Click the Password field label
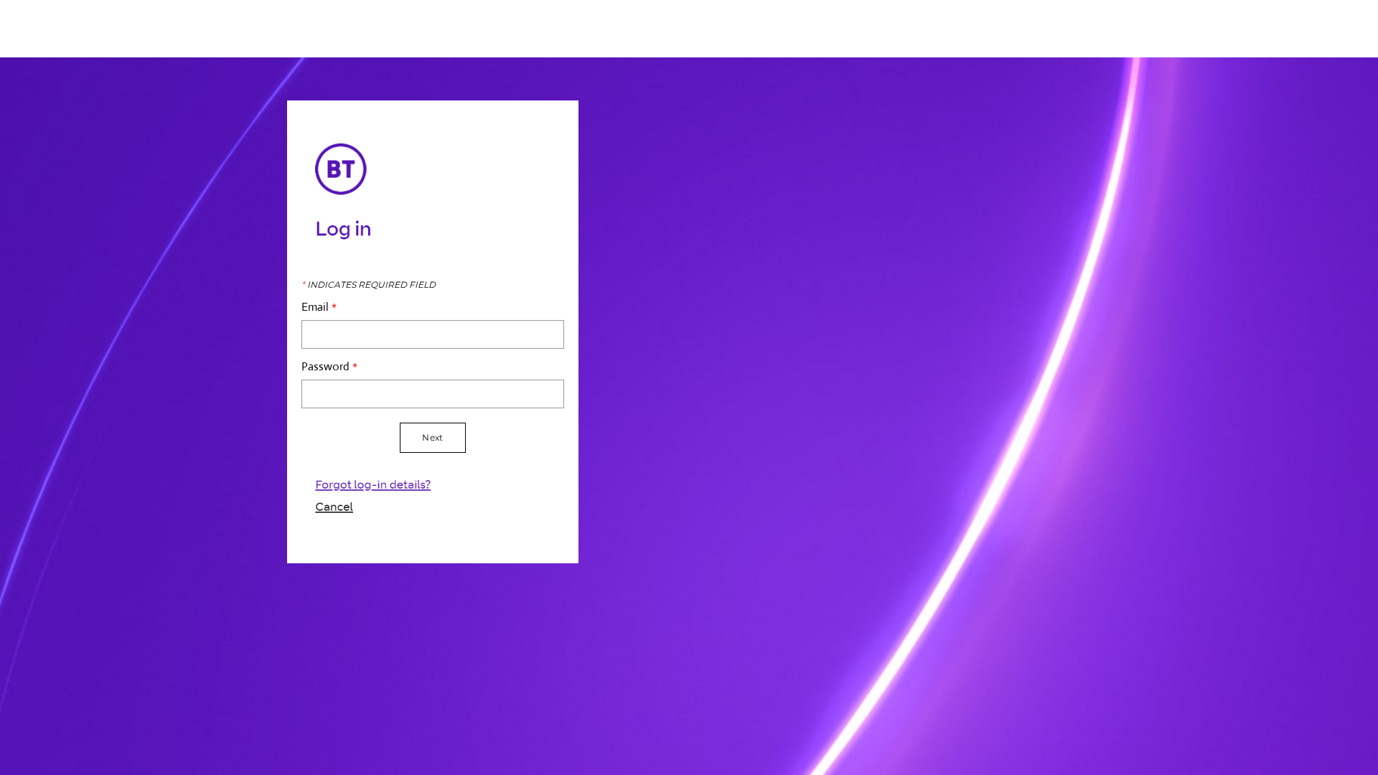Screen dimensions: 1378x775 325,366
